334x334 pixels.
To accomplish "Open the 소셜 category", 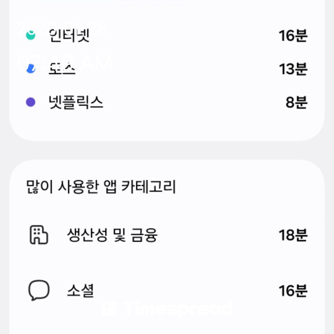I will pyautogui.click(x=80, y=291).
